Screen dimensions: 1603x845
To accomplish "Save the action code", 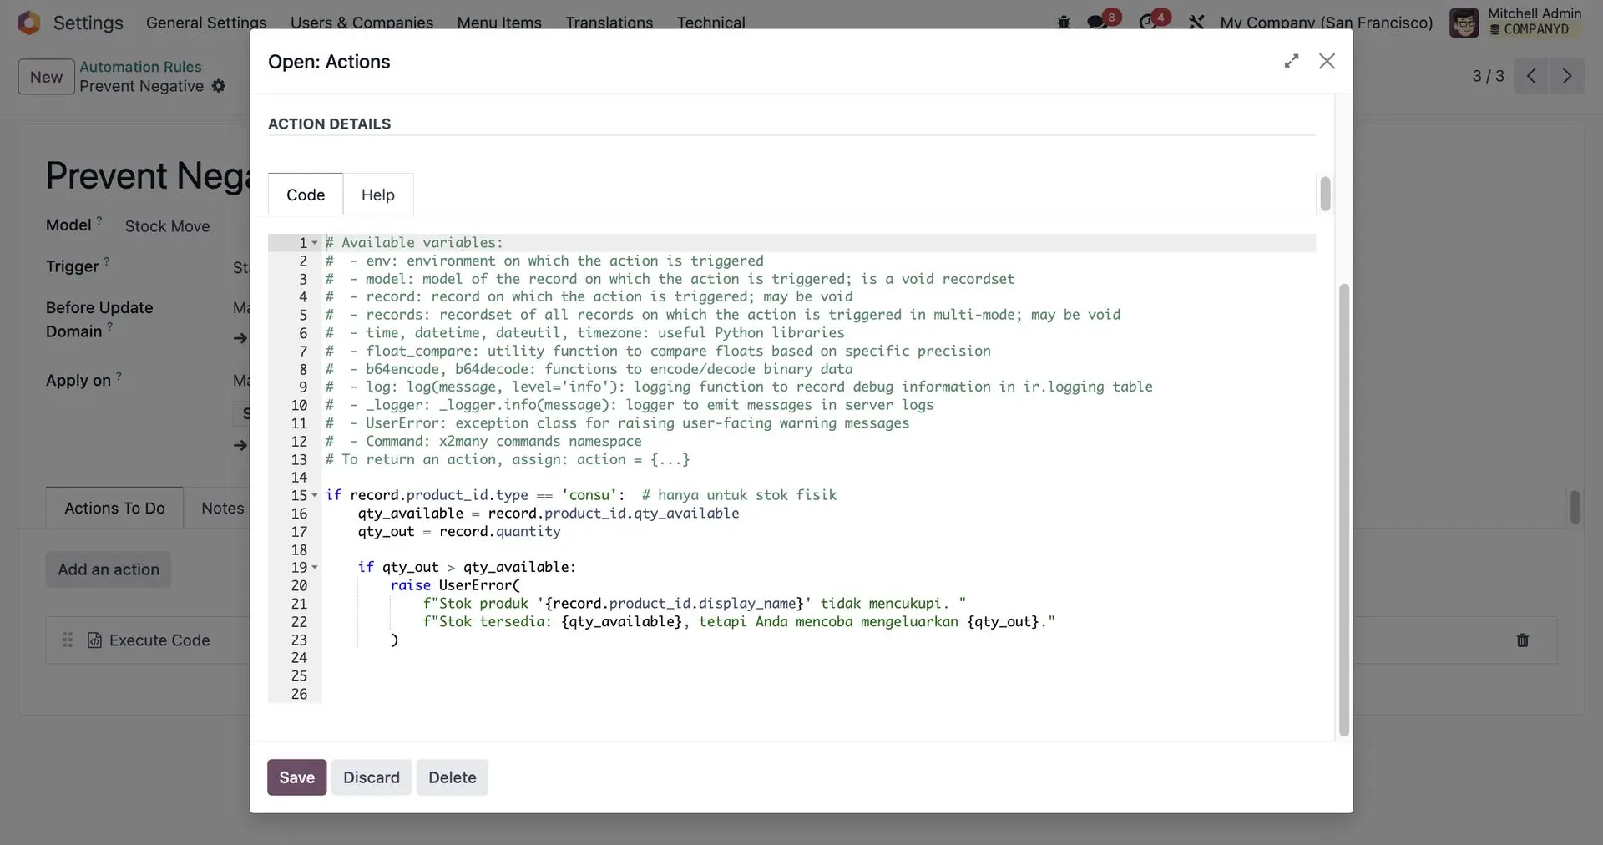I will (x=296, y=777).
